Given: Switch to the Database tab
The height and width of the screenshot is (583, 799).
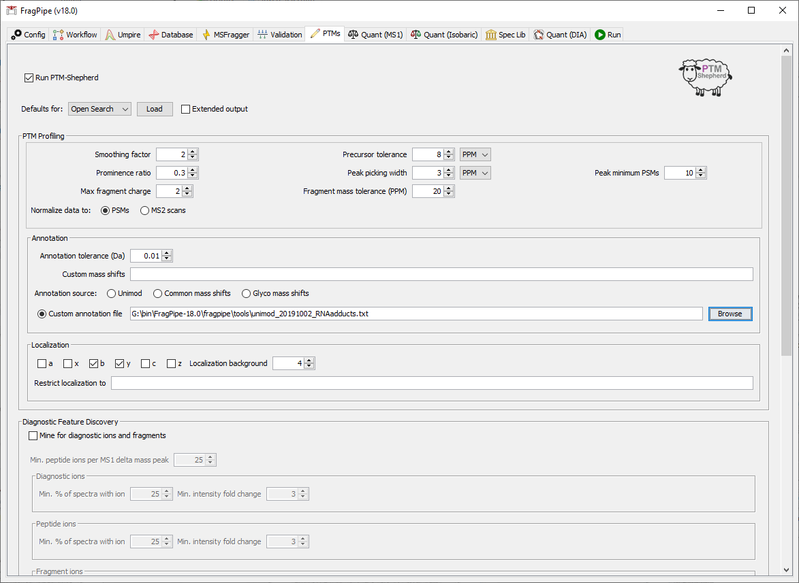Looking at the screenshot, I should tap(171, 35).
